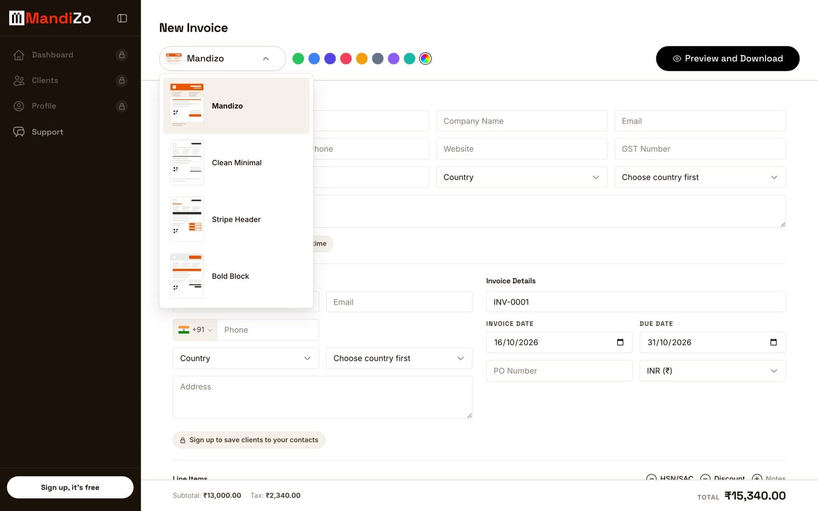The width and height of the screenshot is (818, 511).
Task: Pick the slate gray color swatch
Action: 378,58
